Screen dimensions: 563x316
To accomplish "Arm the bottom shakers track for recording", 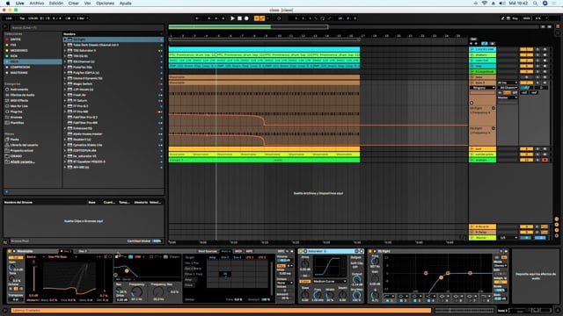I will 545,160.
